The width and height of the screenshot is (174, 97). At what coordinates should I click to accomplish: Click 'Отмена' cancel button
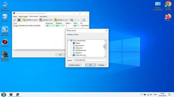[x=101, y=65]
